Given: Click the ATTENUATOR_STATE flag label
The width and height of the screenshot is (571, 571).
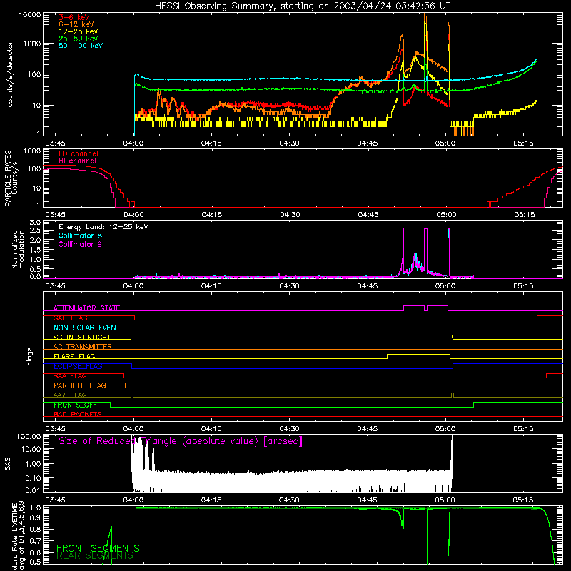Looking at the screenshot, I should 86,308.
